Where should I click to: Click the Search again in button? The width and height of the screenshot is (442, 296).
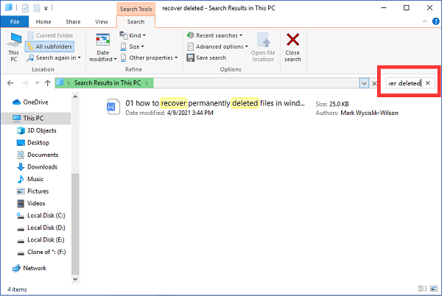tap(54, 57)
